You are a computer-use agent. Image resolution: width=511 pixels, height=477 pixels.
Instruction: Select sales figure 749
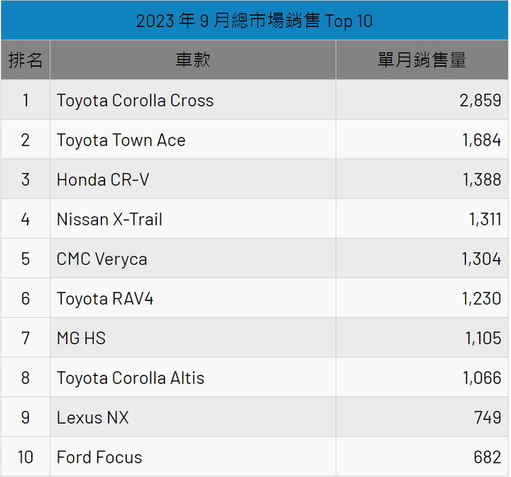488,417
